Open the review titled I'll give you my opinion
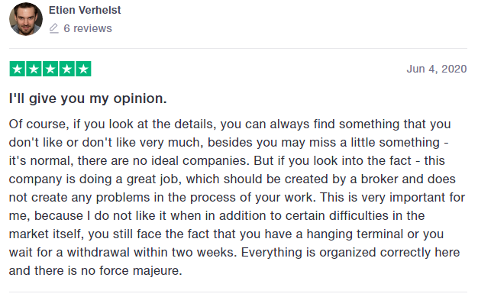478x297 pixels. click(88, 98)
